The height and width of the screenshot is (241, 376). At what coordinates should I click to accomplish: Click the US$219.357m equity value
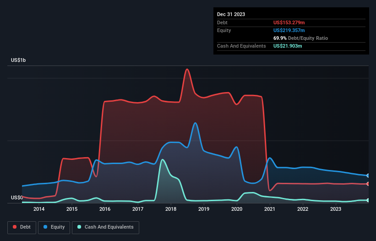[x=289, y=30]
